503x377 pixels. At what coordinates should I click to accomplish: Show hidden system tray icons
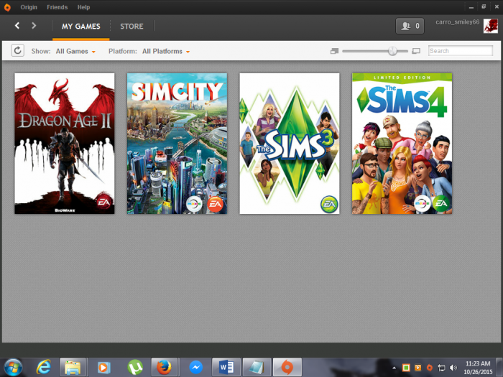394,368
